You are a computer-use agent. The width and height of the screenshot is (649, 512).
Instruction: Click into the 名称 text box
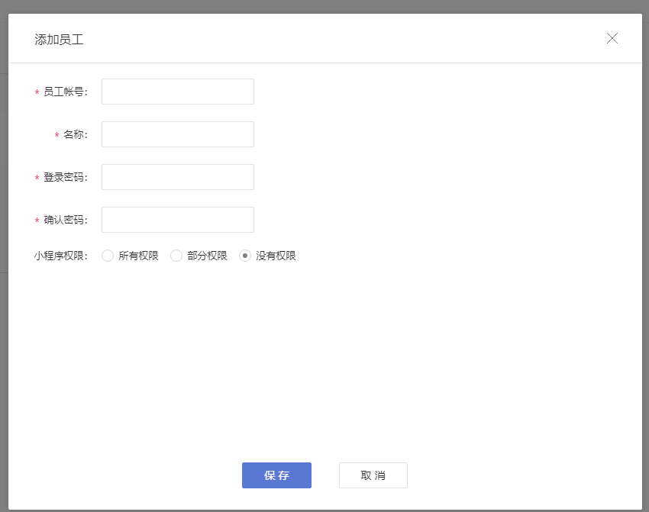click(178, 134)
